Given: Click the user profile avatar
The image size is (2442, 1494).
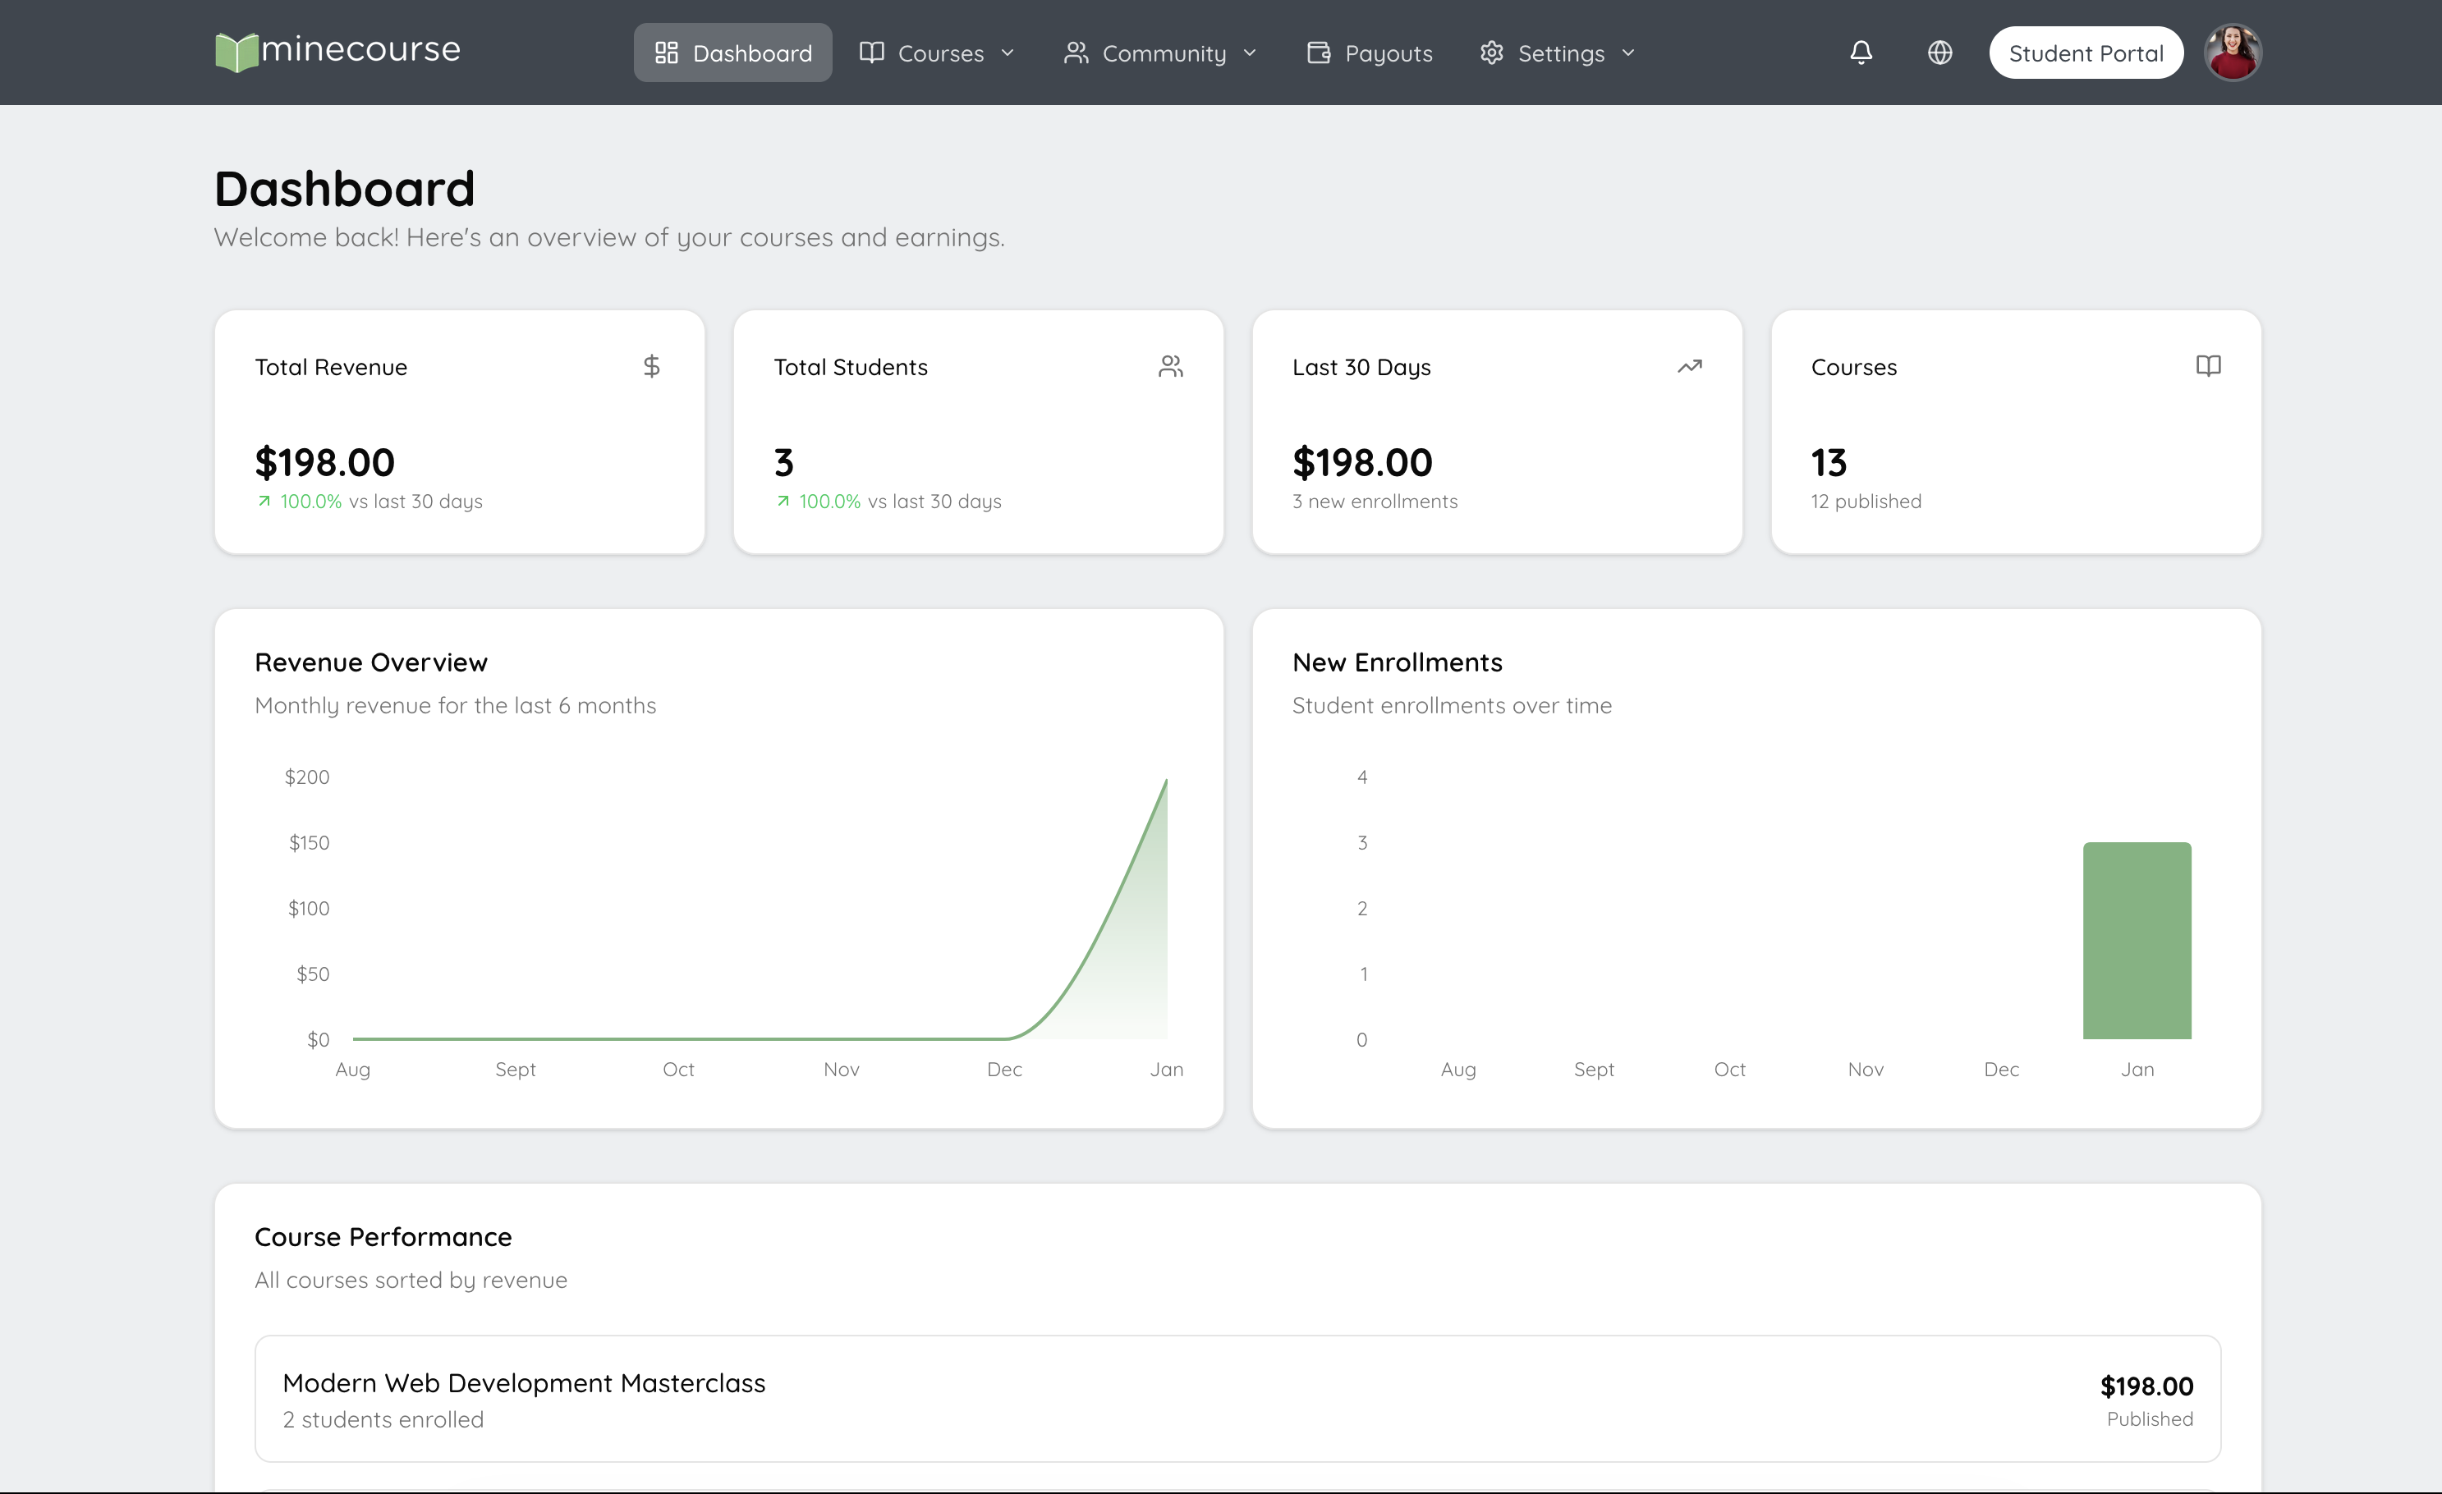Looking at the screenshot, I should [x=2232, y=53].
